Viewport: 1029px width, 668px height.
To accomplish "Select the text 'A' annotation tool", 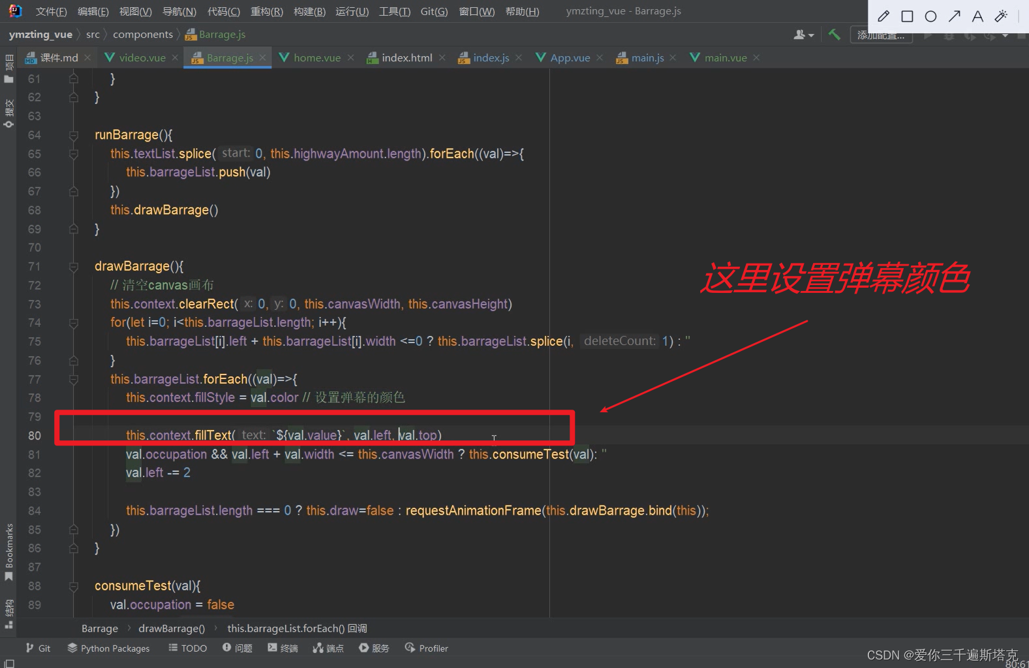I will (977, 16).
